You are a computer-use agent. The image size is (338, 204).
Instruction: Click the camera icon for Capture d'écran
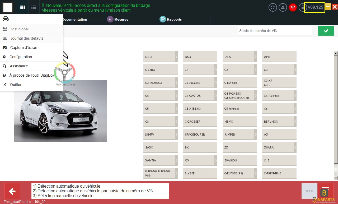(x=4, y=48)
